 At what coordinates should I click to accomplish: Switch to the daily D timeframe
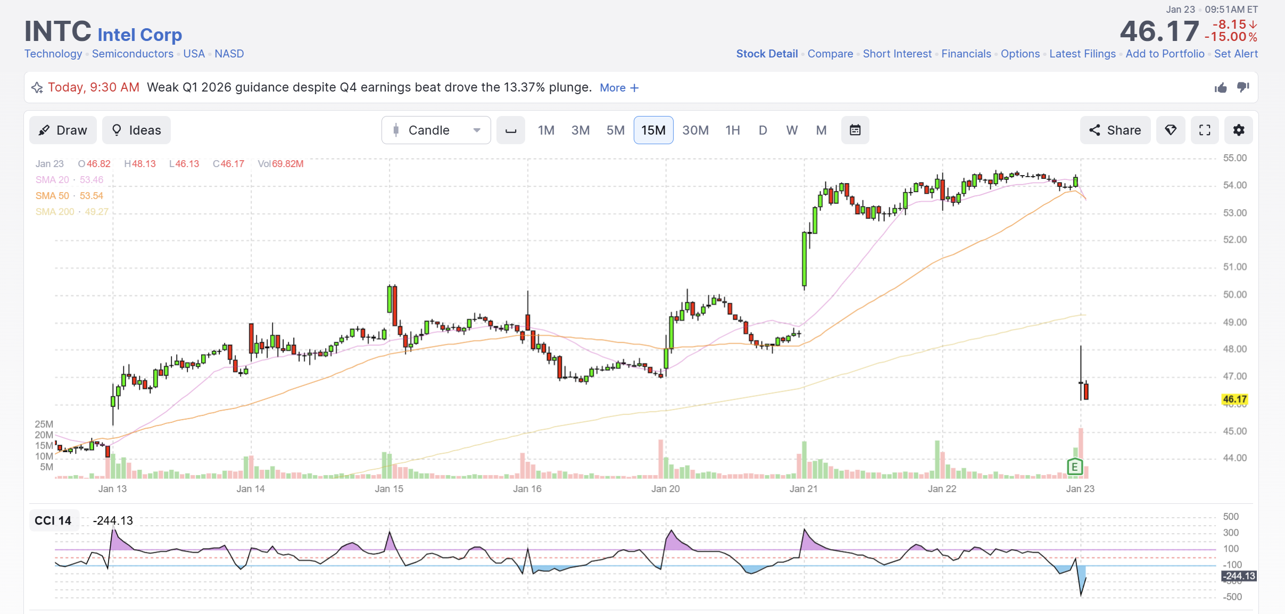click(x=763, y=130)
